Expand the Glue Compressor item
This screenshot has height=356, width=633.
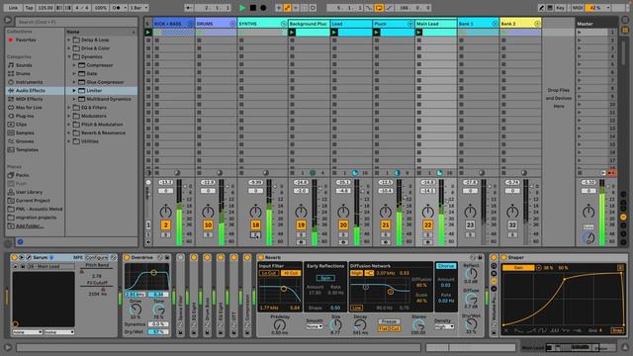coord(74,82)
